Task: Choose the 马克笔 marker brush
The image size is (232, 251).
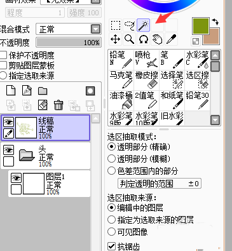Action: tap(121, 80)
